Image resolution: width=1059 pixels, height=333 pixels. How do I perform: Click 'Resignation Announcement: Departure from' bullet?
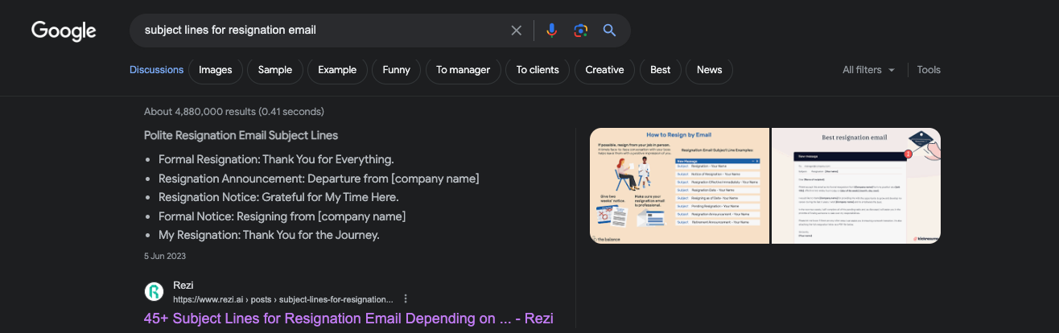[x=319, y=178]
